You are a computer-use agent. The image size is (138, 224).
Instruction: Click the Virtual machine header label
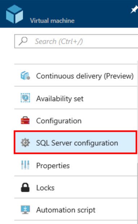(52, 21)
